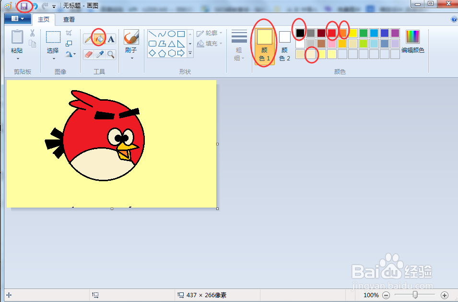Select the Curve shape
Image resolution: width=458 pixels, height=302 pixels.
pyautogui.click(x=162, y=34)
